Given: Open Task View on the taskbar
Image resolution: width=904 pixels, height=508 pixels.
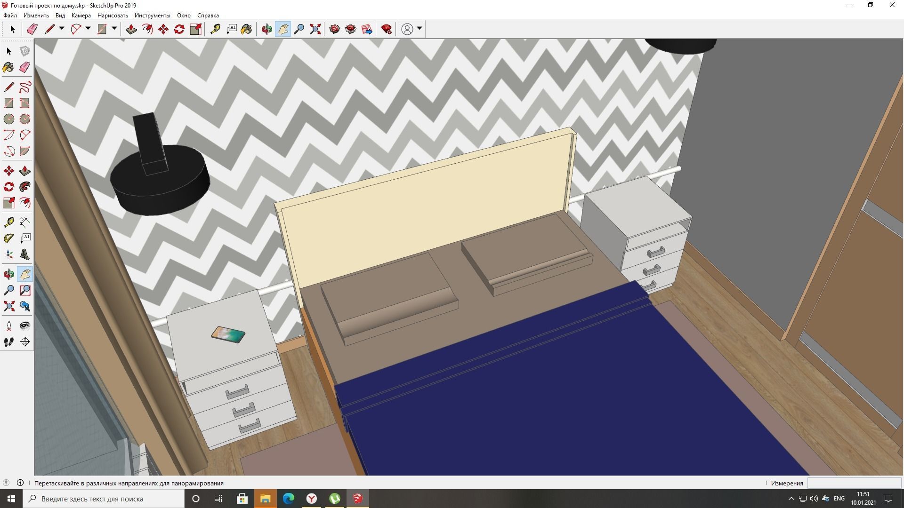Looking at the screenshot, I should [218, 499].
